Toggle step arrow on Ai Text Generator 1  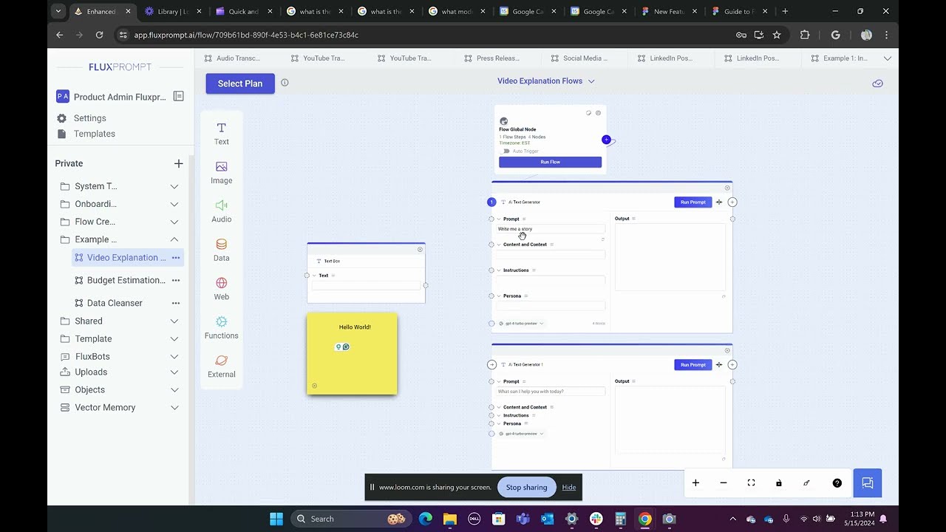(491, 364)
